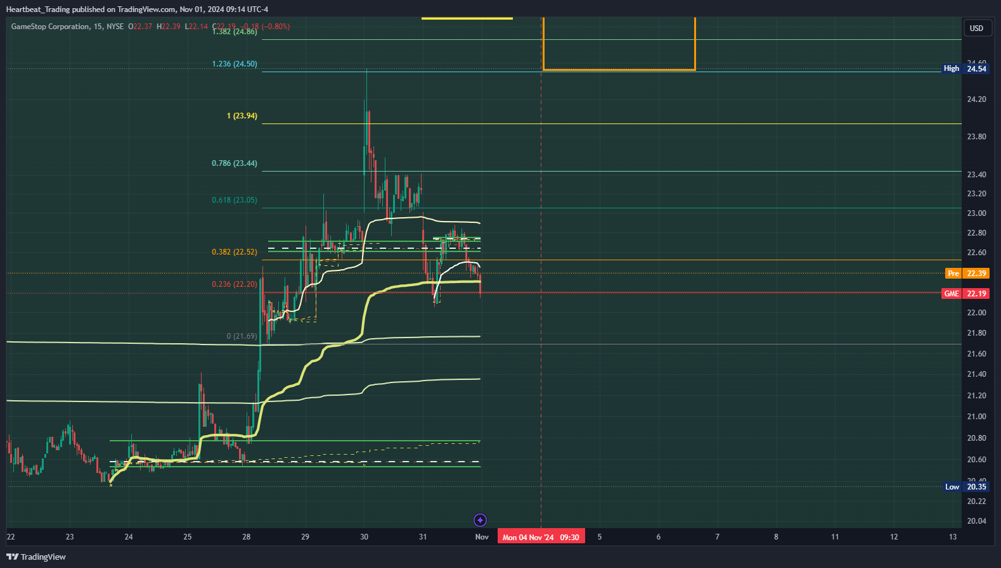
Task: Click the Pre 22.39 pre-market price label
Action: 966,273
